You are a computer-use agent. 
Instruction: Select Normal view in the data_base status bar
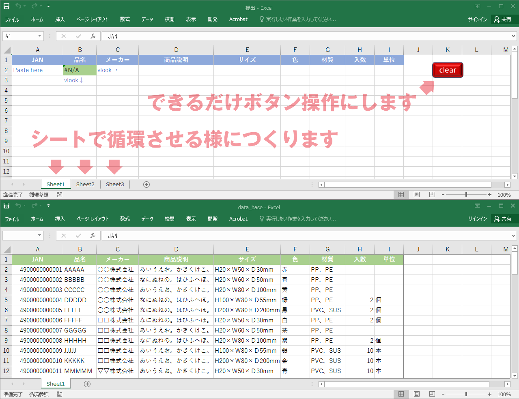(x=401, y=394)
